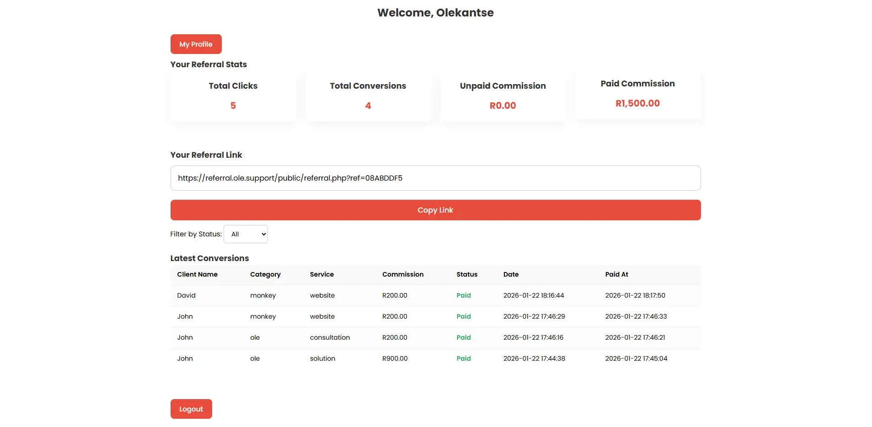Image resolution: width=872 pixels, height=427 pixels.
Task: Click the Paid Commission card
Action: [637, 94]
